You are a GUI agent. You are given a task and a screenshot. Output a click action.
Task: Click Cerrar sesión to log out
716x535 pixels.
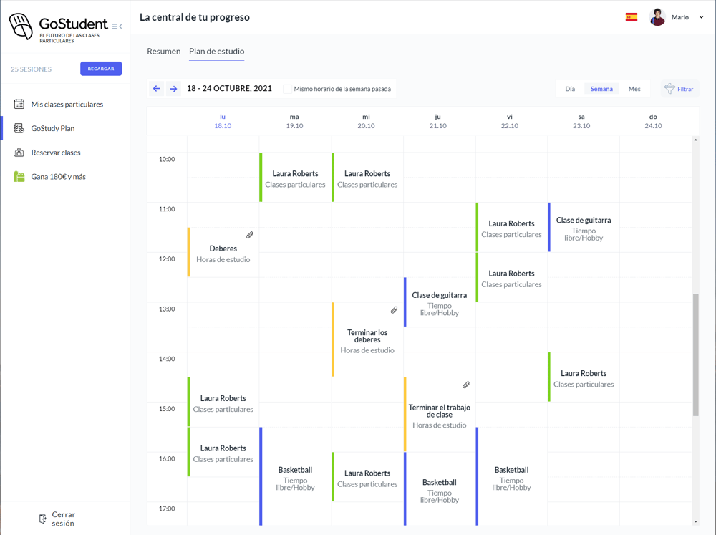tap(63, 519)
